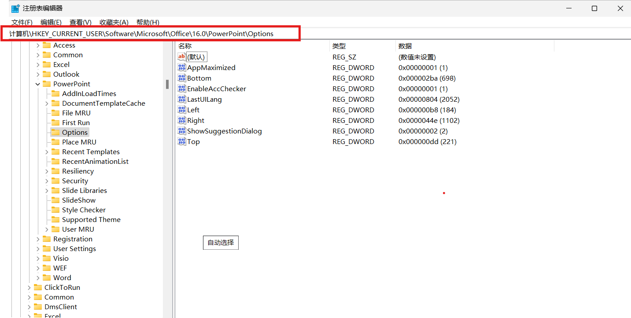Select the Word tree key
The image size is (631, 318).
pos(62,278)
